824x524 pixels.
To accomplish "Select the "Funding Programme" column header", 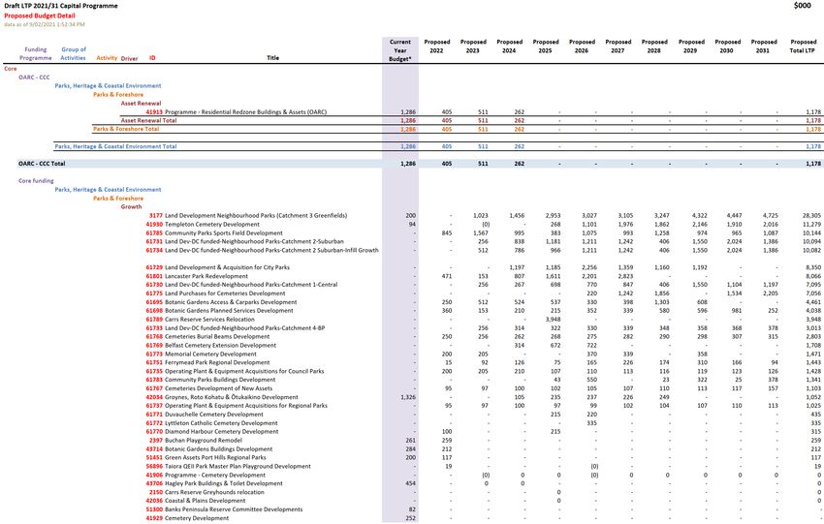I will (36, 53).
